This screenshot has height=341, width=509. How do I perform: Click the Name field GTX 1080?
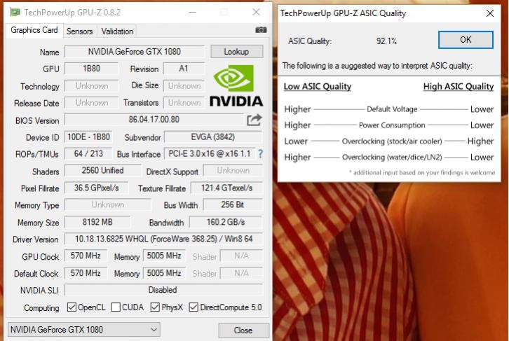135,52
